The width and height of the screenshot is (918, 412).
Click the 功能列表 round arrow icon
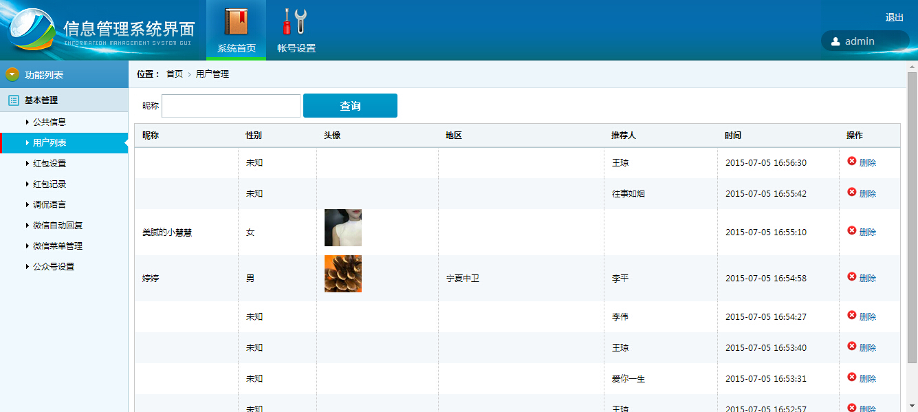pos(12,74)
